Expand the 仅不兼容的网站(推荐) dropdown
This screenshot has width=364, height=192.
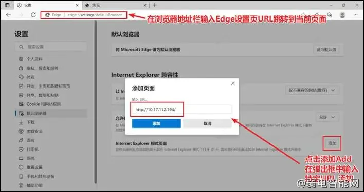coord(312,90)
